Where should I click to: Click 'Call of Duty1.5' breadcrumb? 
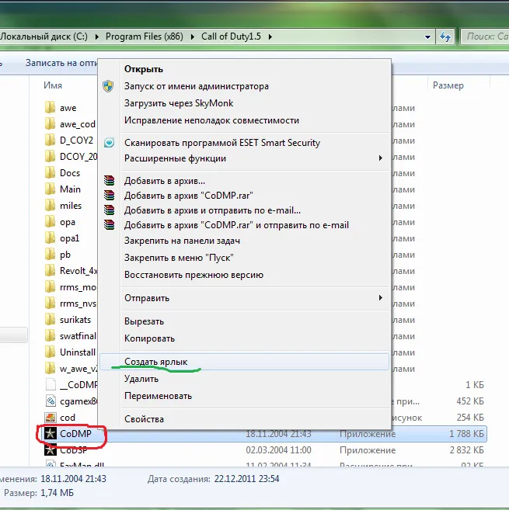tap(231, 36)
